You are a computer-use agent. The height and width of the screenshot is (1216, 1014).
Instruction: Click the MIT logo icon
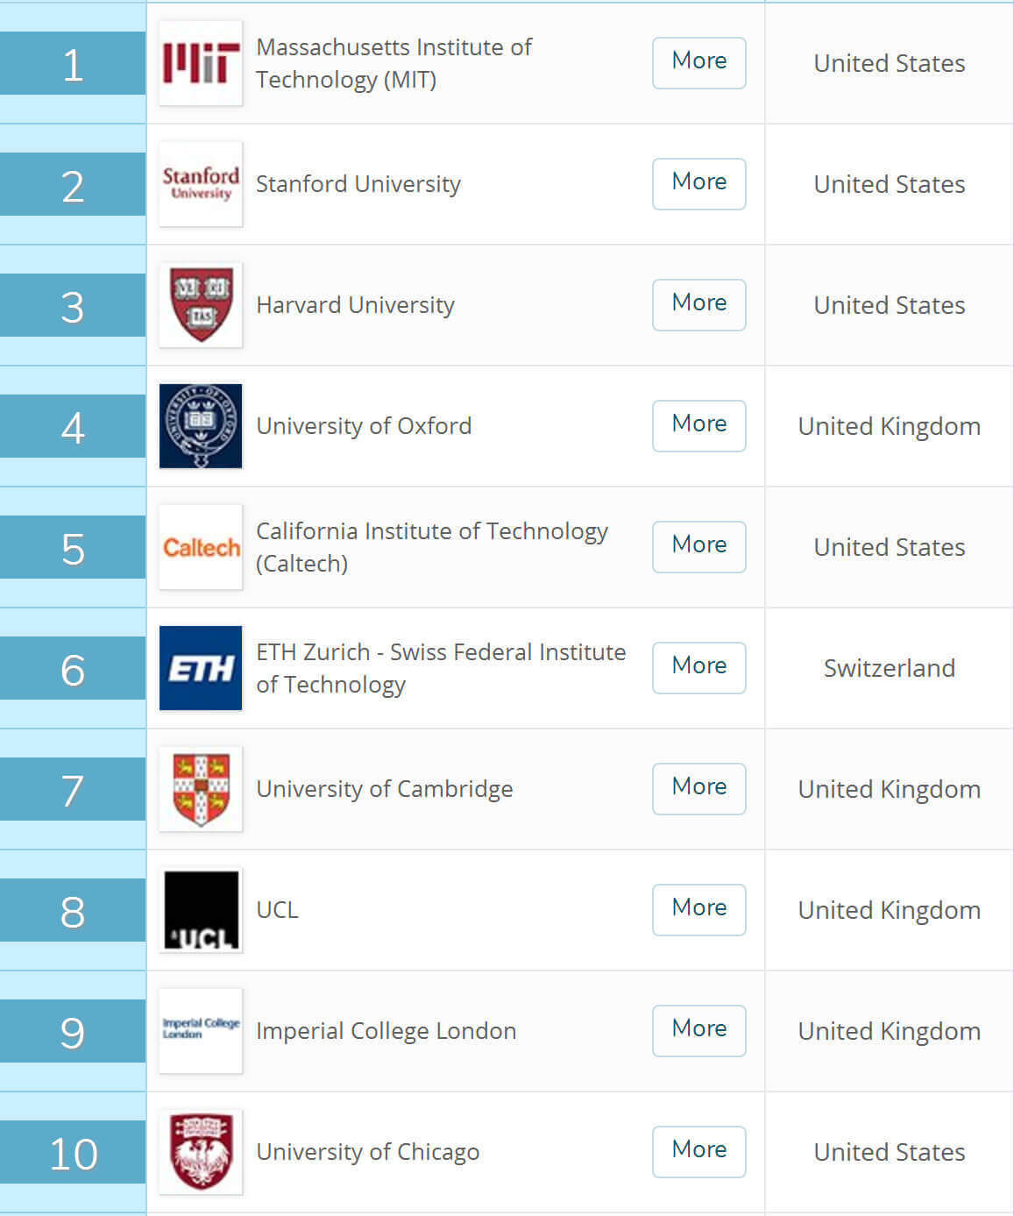pos(201,63)
